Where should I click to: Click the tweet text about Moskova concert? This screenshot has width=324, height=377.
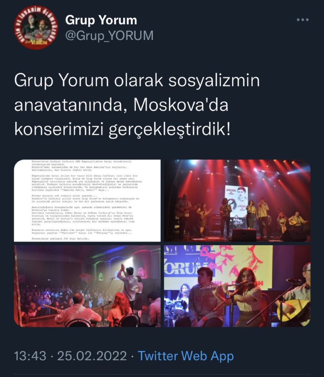coord(137,105)
